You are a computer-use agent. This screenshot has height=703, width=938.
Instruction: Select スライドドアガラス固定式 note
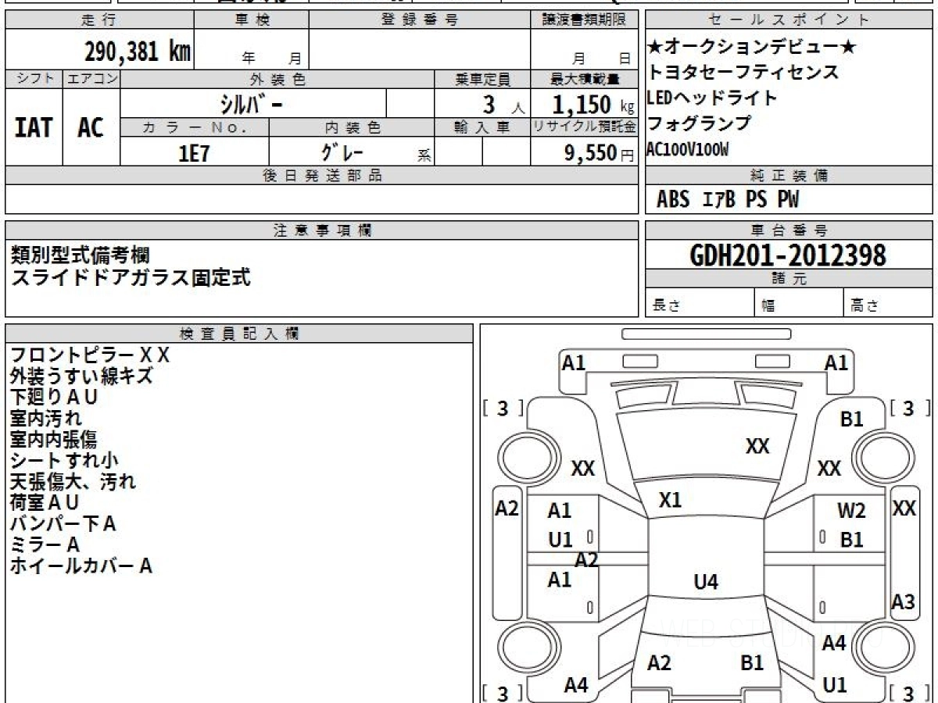131,277
